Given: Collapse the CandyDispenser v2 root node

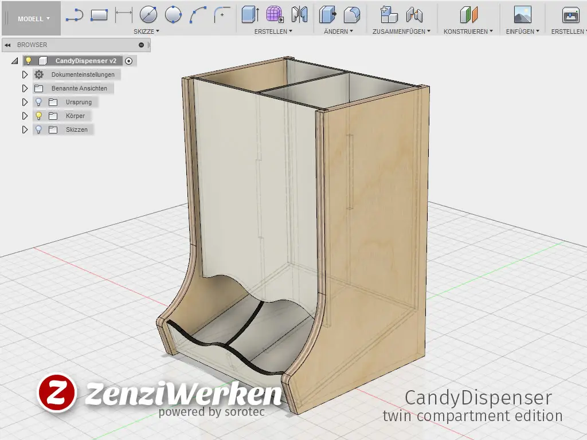Looking at the screenshot, I should coord(14,61).
